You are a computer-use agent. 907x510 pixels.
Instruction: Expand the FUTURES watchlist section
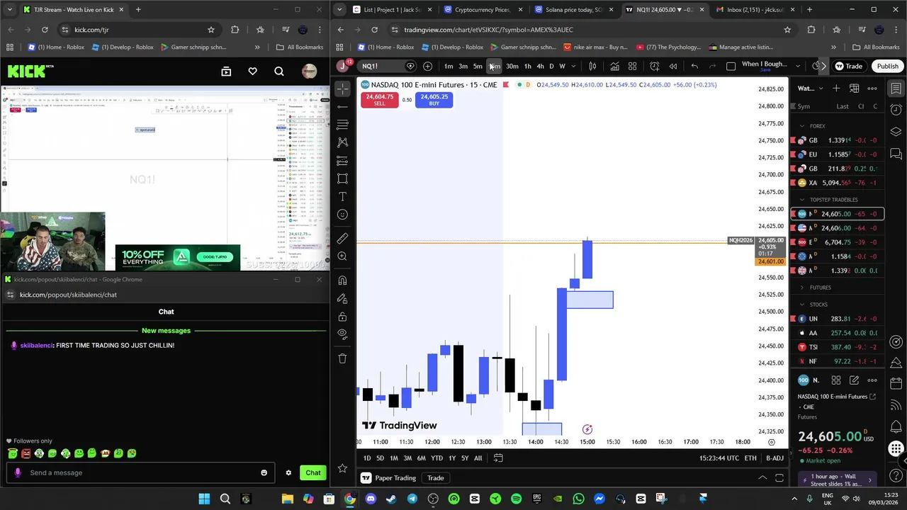(x=802, y=288)
